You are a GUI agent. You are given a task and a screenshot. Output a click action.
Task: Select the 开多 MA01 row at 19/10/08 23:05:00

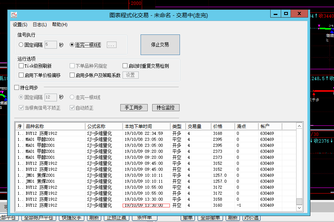[x=156, y=145]
